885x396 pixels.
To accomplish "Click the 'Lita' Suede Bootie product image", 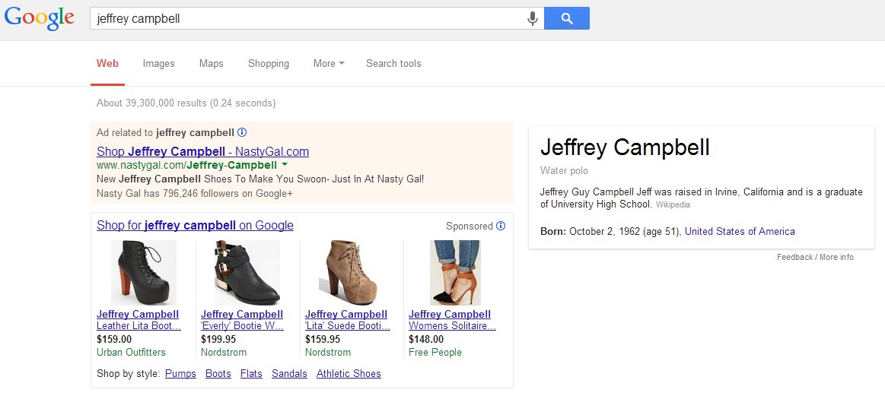I will (351, 273).
